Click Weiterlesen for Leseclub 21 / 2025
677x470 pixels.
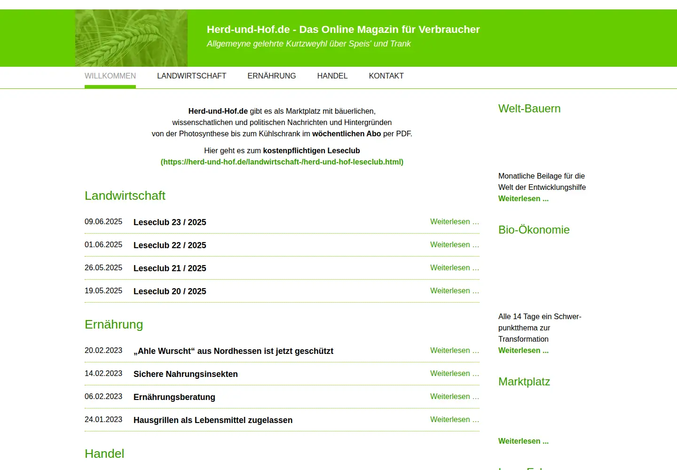[x=455, y=268]
